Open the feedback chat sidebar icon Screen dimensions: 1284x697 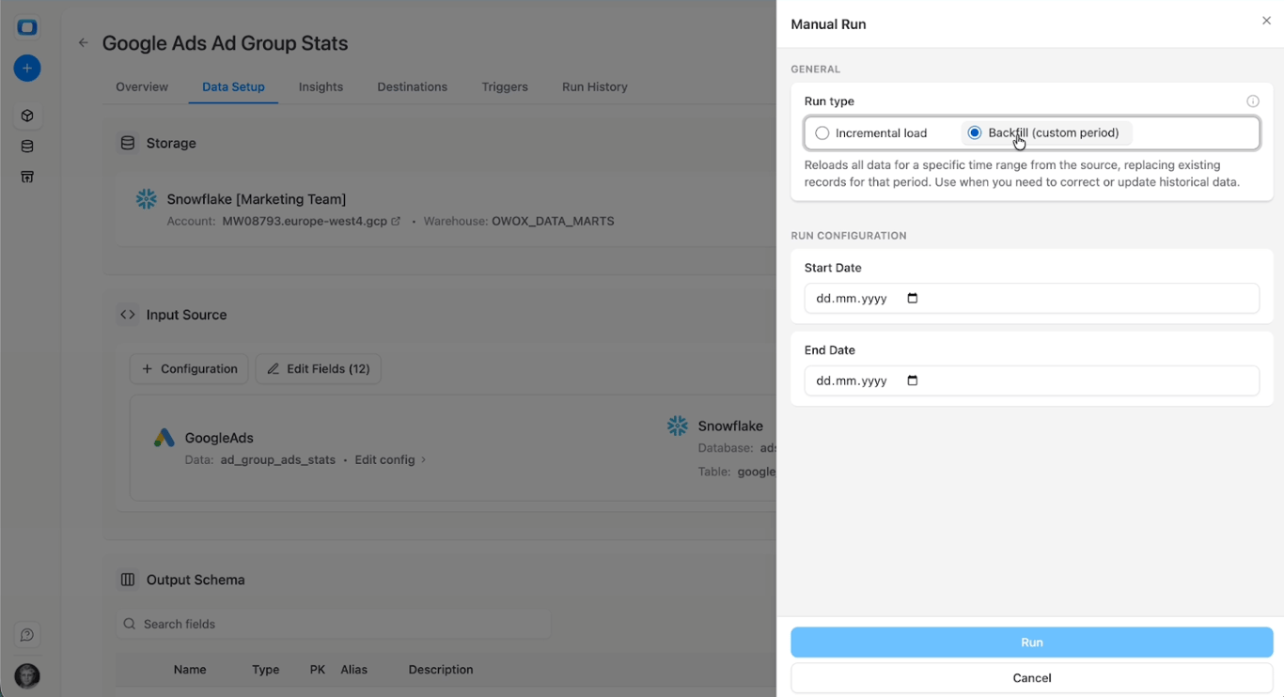(x=27, y=635)
